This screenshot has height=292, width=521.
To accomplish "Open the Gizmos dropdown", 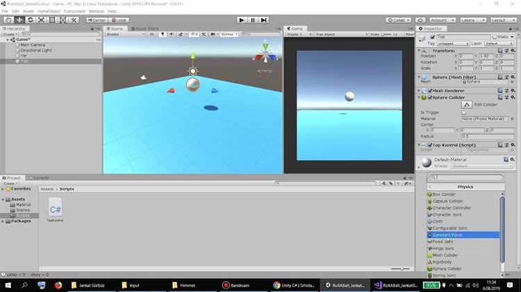I will [229, 34].
